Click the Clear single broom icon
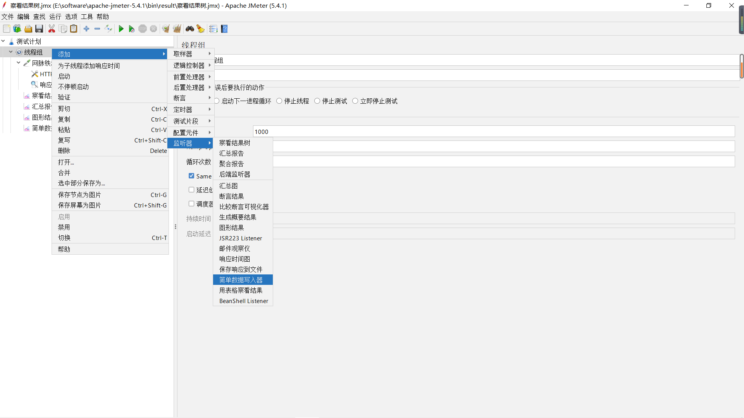 coord(166,29)
